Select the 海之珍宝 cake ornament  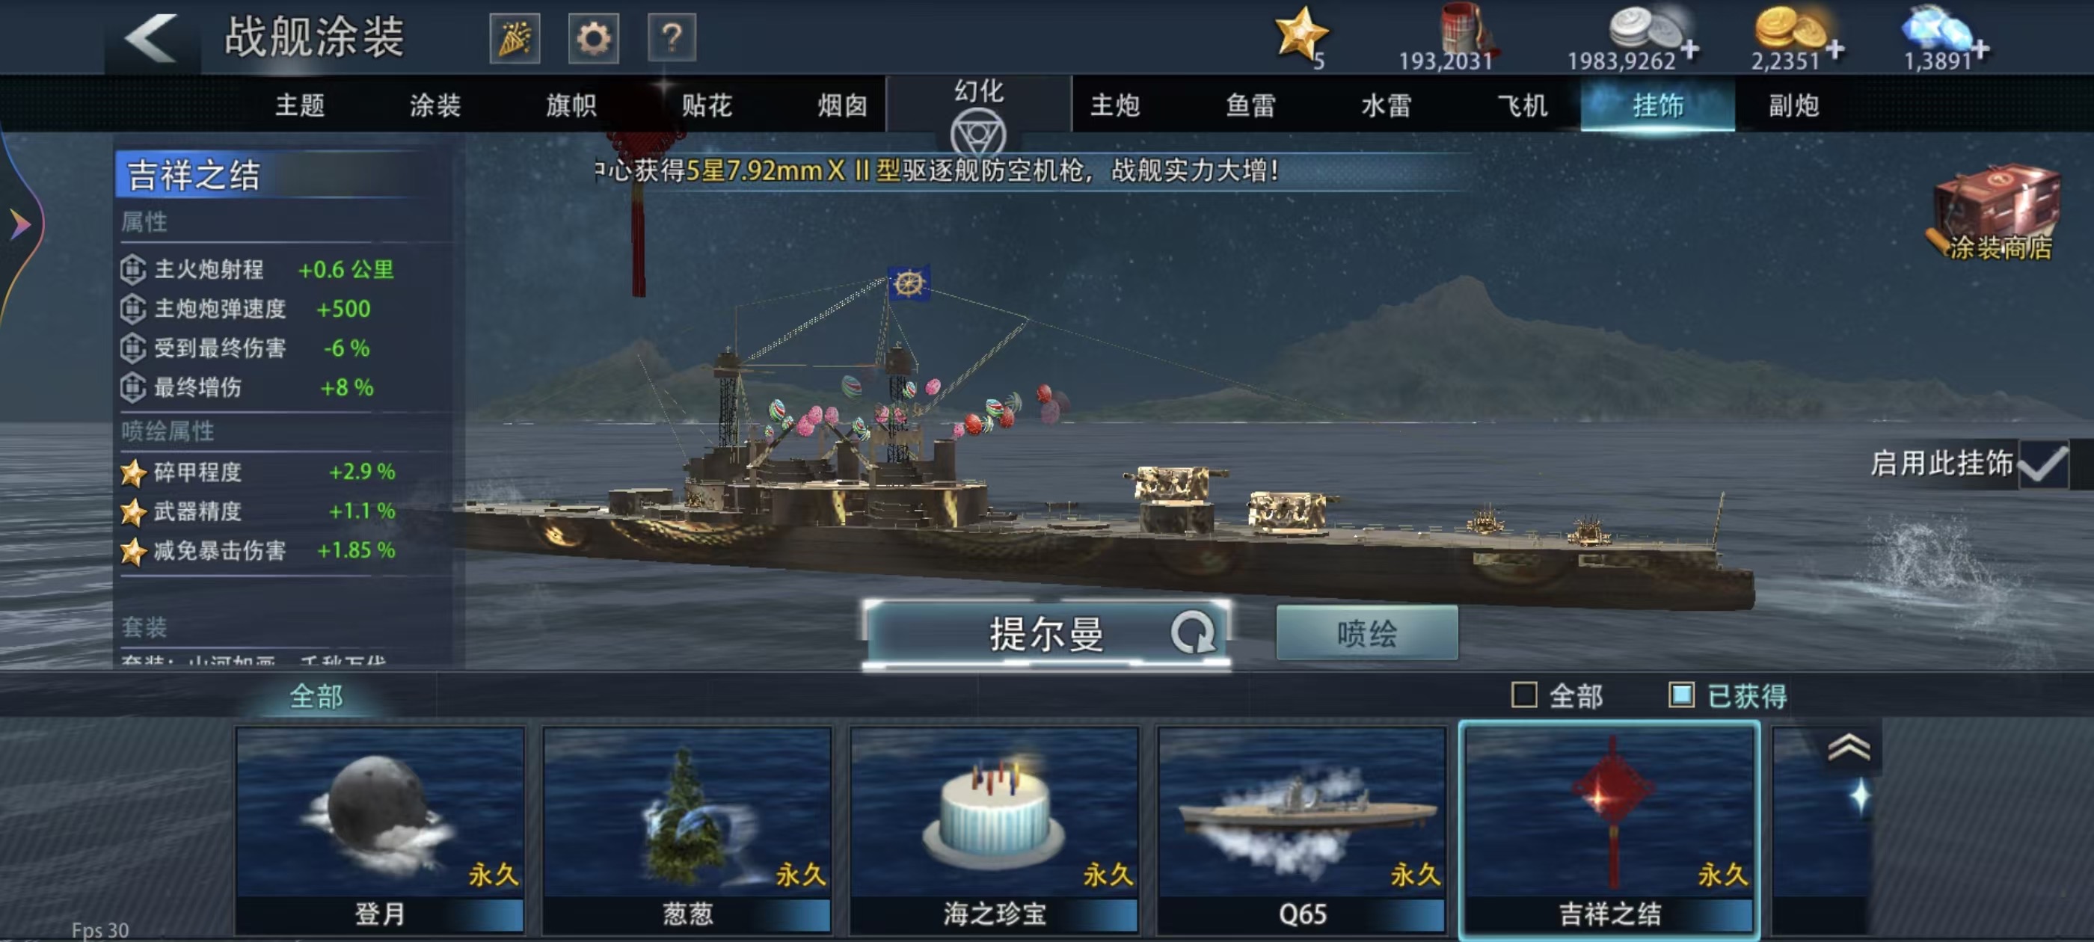[x=994, y=830]
